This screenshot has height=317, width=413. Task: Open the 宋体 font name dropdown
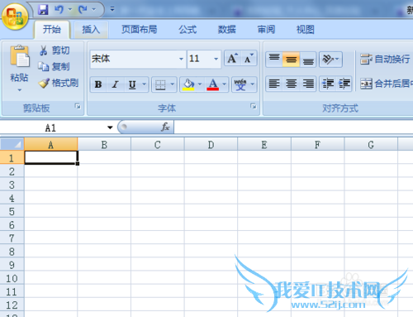[181, 59]
